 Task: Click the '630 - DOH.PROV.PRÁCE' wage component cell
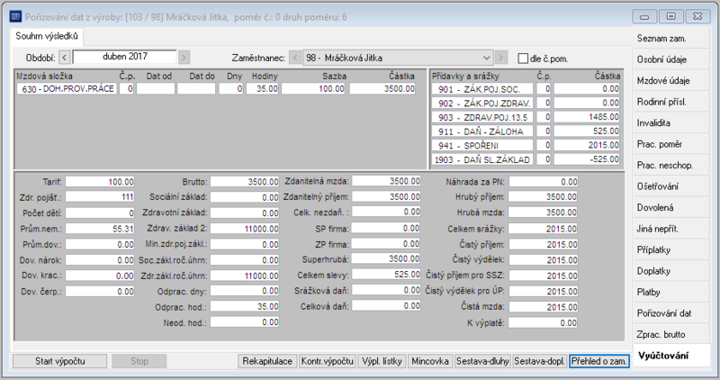67,88
